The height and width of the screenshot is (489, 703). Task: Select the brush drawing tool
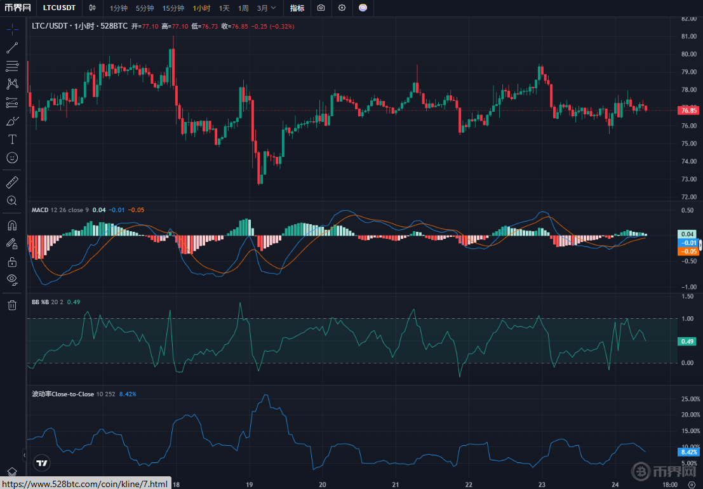click(x=12, y=121)
